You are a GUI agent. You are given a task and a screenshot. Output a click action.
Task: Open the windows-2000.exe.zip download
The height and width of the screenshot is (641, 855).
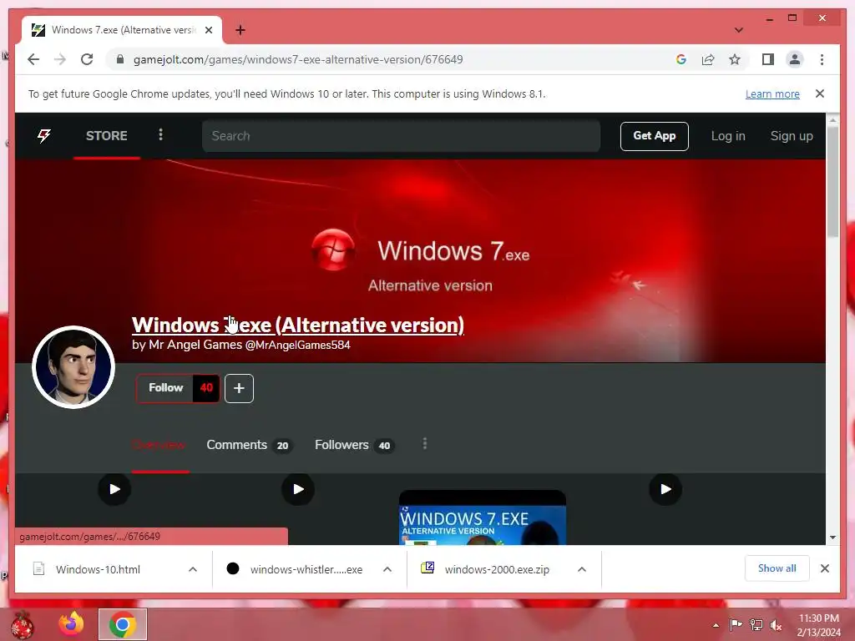point(485,569)
